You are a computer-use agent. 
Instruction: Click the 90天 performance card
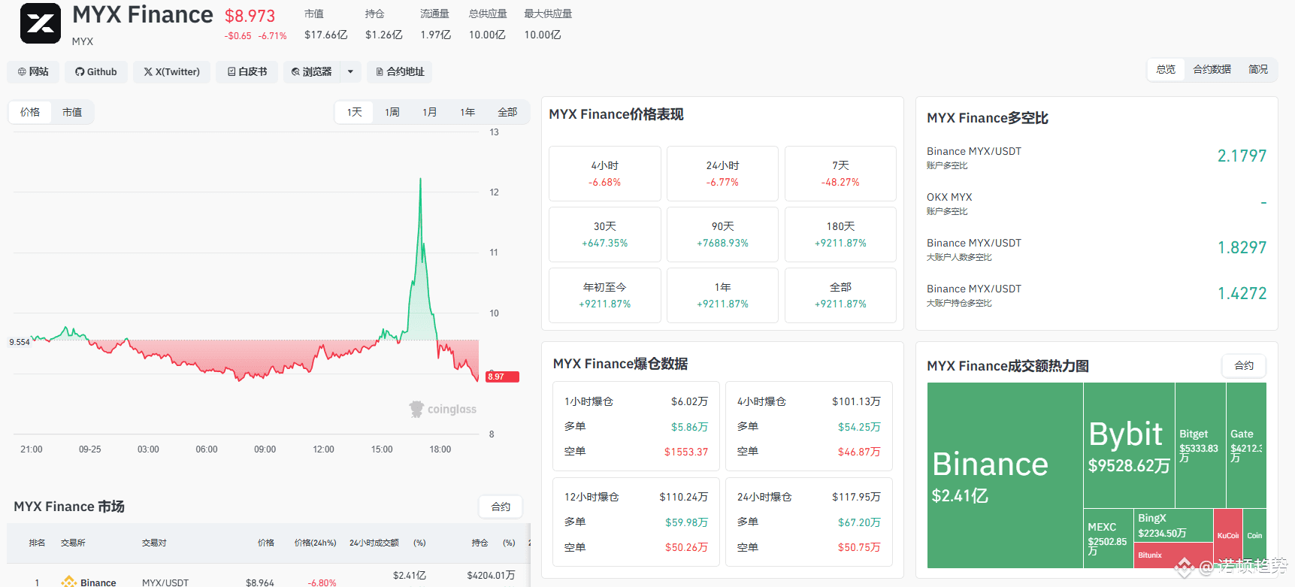click(x=722, y=234)
